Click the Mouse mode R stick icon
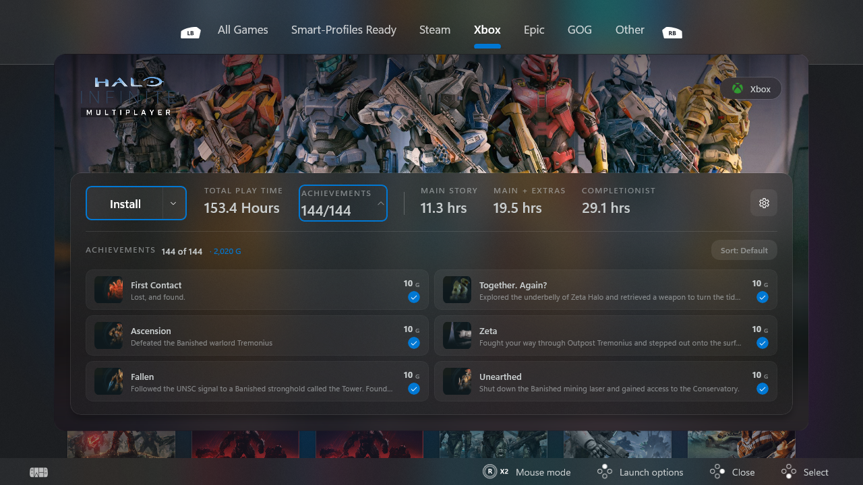Screen dimensions: 863x485 [490, 472]
